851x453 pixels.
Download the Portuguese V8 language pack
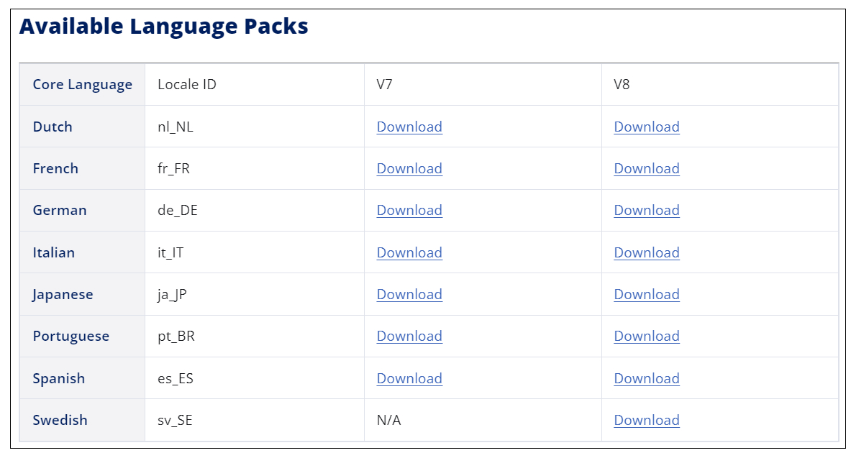click(x=646, y=336)
